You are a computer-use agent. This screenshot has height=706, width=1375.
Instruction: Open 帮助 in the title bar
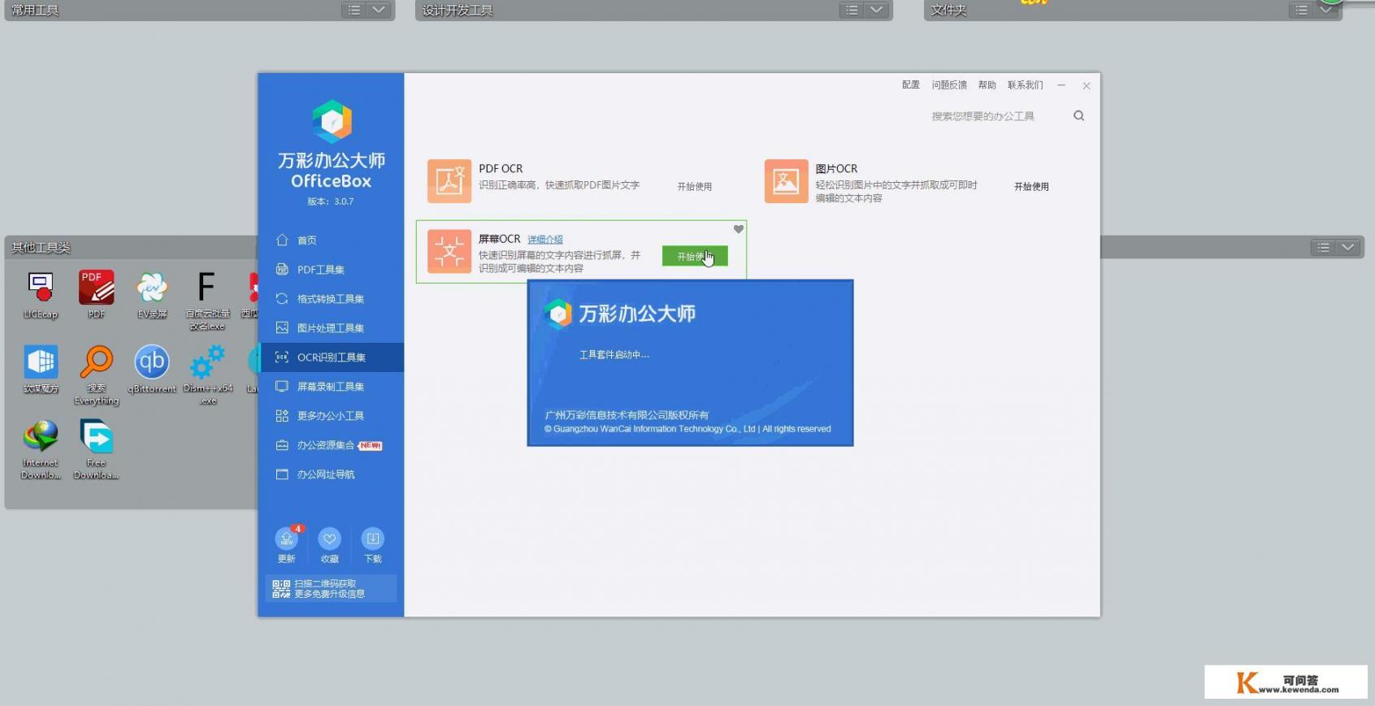987,84
